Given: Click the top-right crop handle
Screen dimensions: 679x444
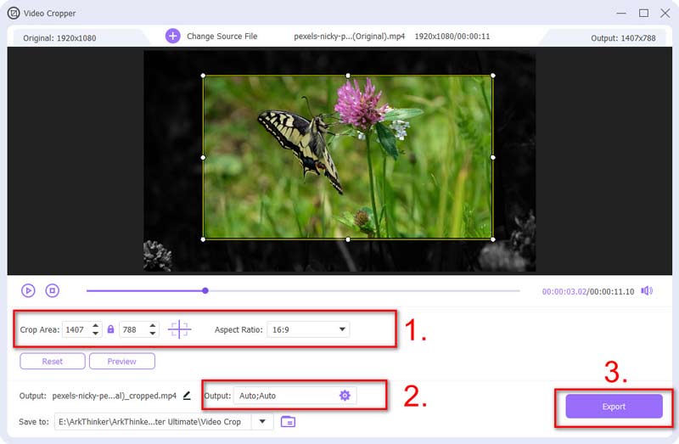Looking at the screenshot, I should click(493, 76).
